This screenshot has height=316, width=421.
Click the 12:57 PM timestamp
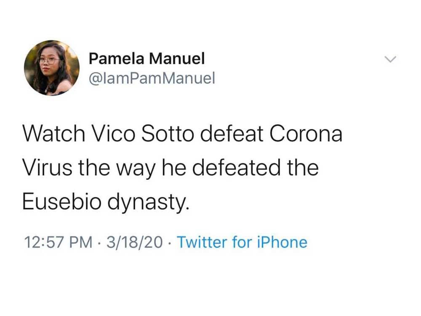(x=58, y=242)
